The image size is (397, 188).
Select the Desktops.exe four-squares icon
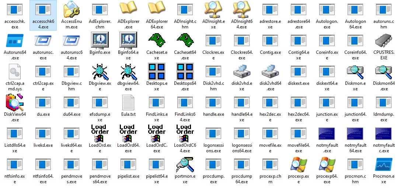tap(156, 72)
